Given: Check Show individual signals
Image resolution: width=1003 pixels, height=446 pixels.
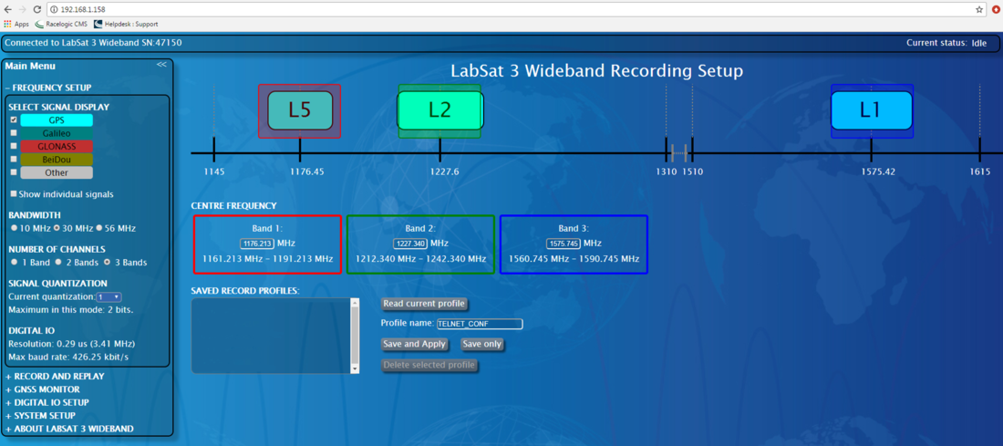Looking at the screenshot, I should pyautogui.click(x=14, y=193).
